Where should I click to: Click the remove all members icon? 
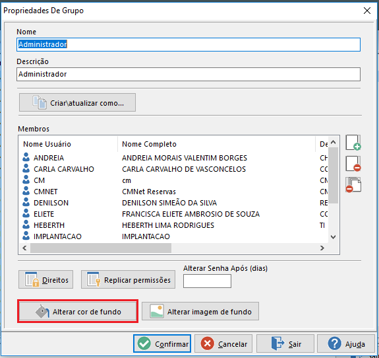pyautogui.click(x=353, y=185)
